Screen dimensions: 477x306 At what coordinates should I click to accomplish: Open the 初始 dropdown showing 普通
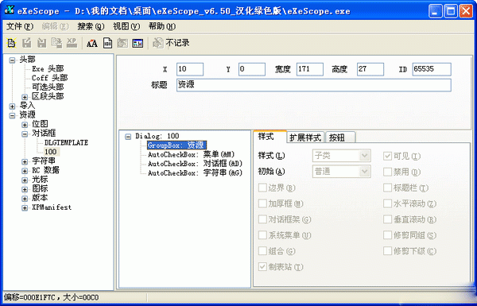(341, 172)
